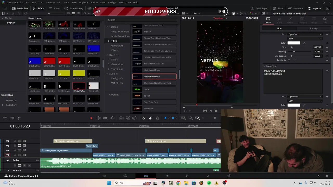Add keyframe for Size parameter

pos(327,47)
